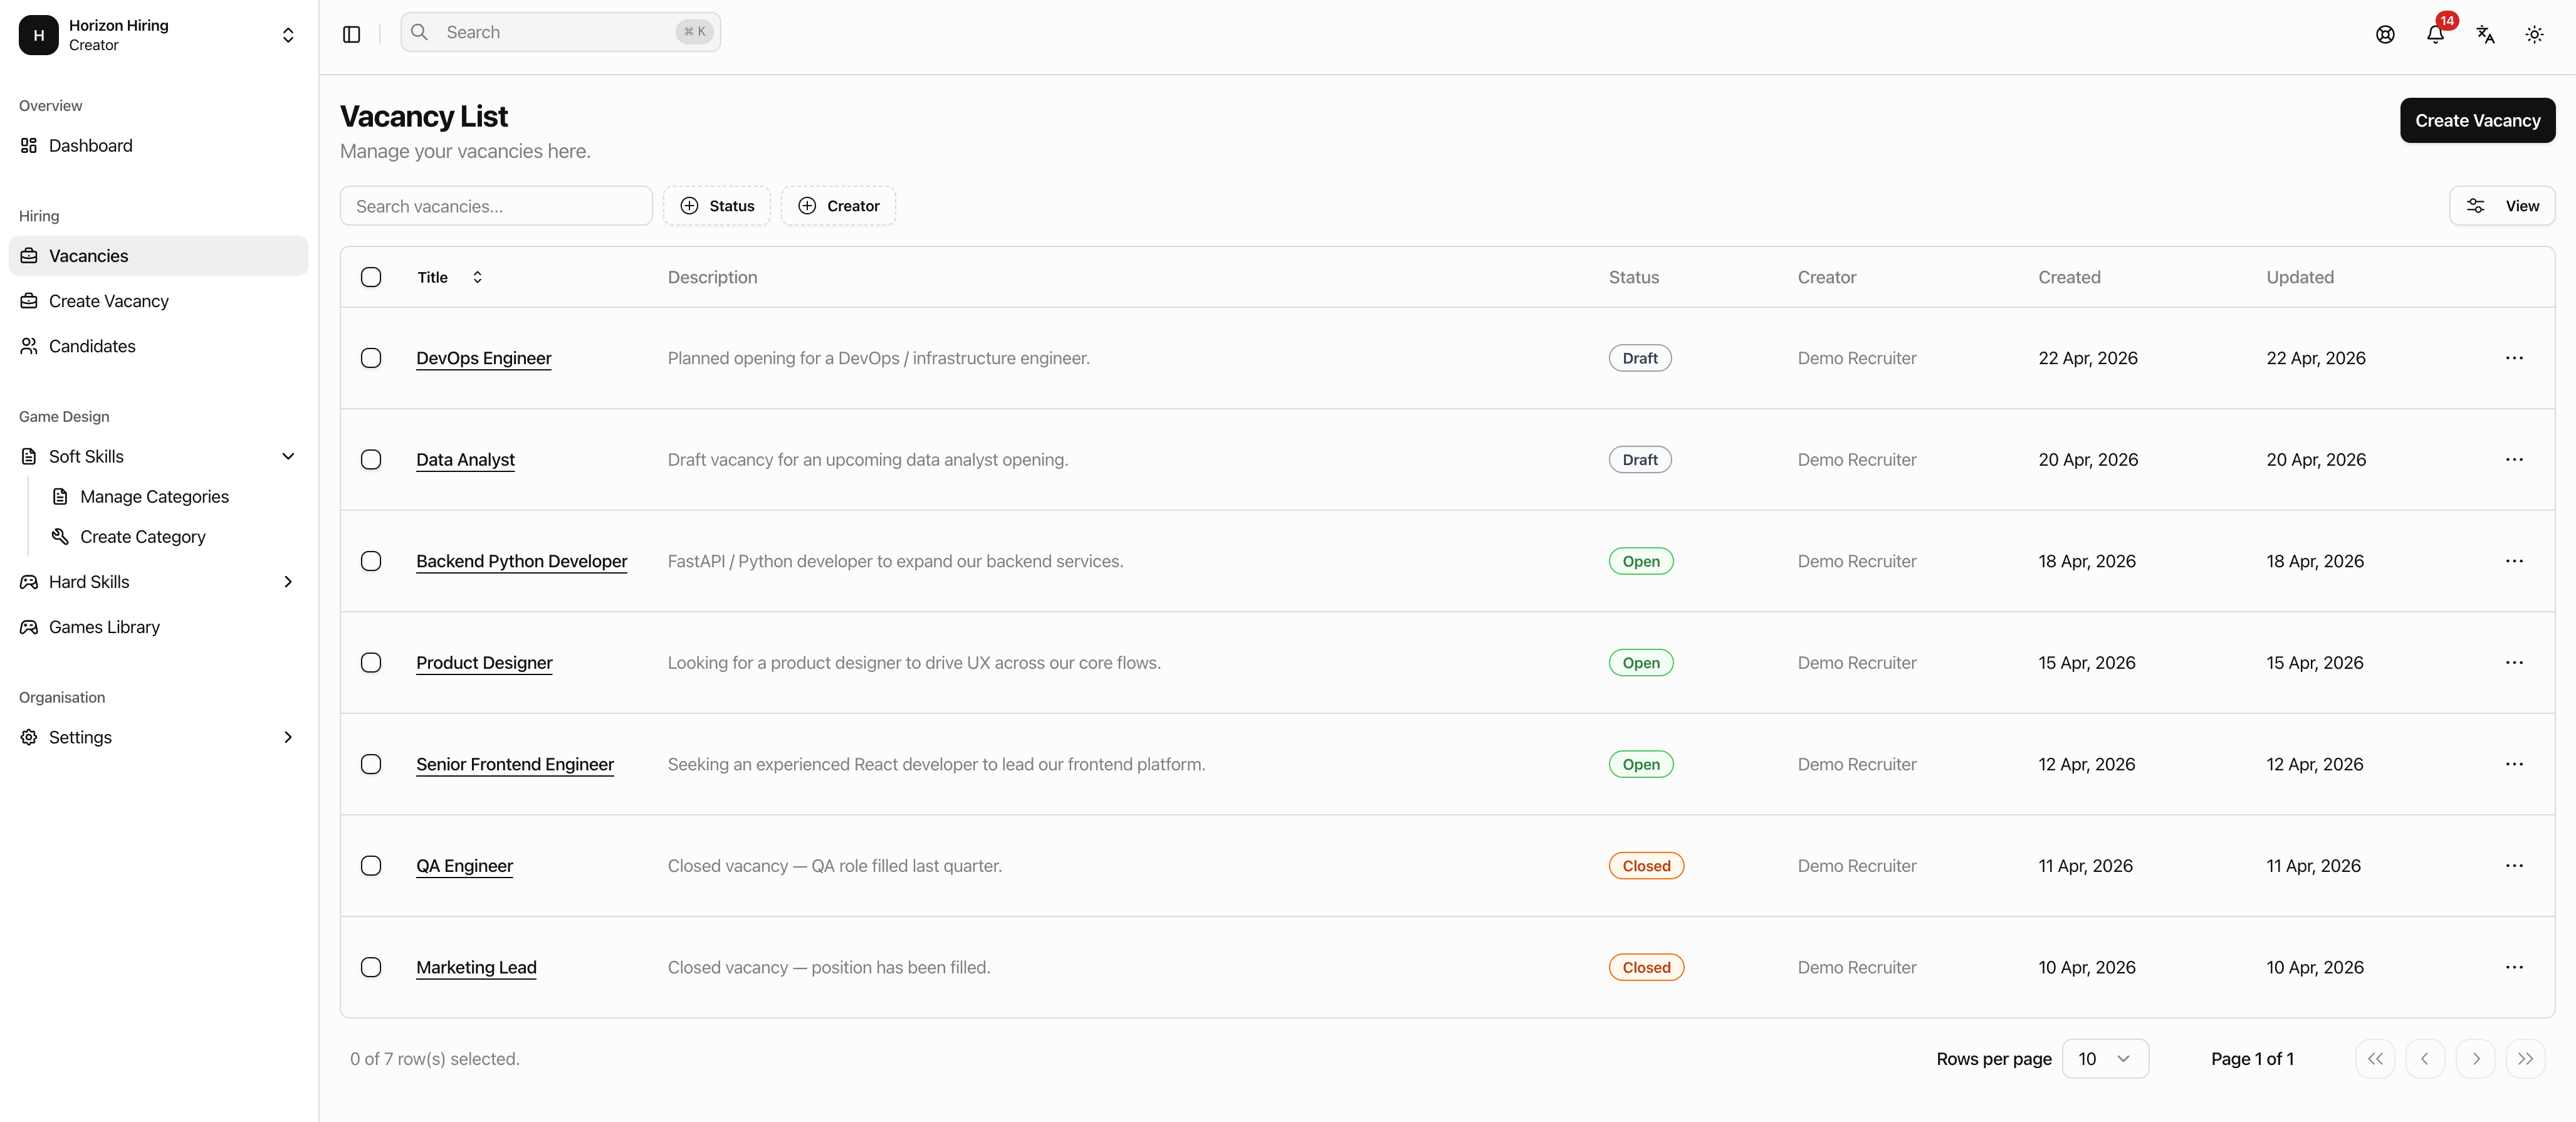This screenshot has width=2576, height=1122.
Task: Click the Status column header
Action: pos(1633,277)
